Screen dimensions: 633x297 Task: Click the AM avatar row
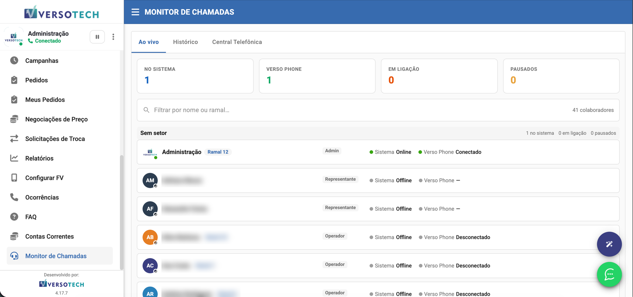pos(378,180)
